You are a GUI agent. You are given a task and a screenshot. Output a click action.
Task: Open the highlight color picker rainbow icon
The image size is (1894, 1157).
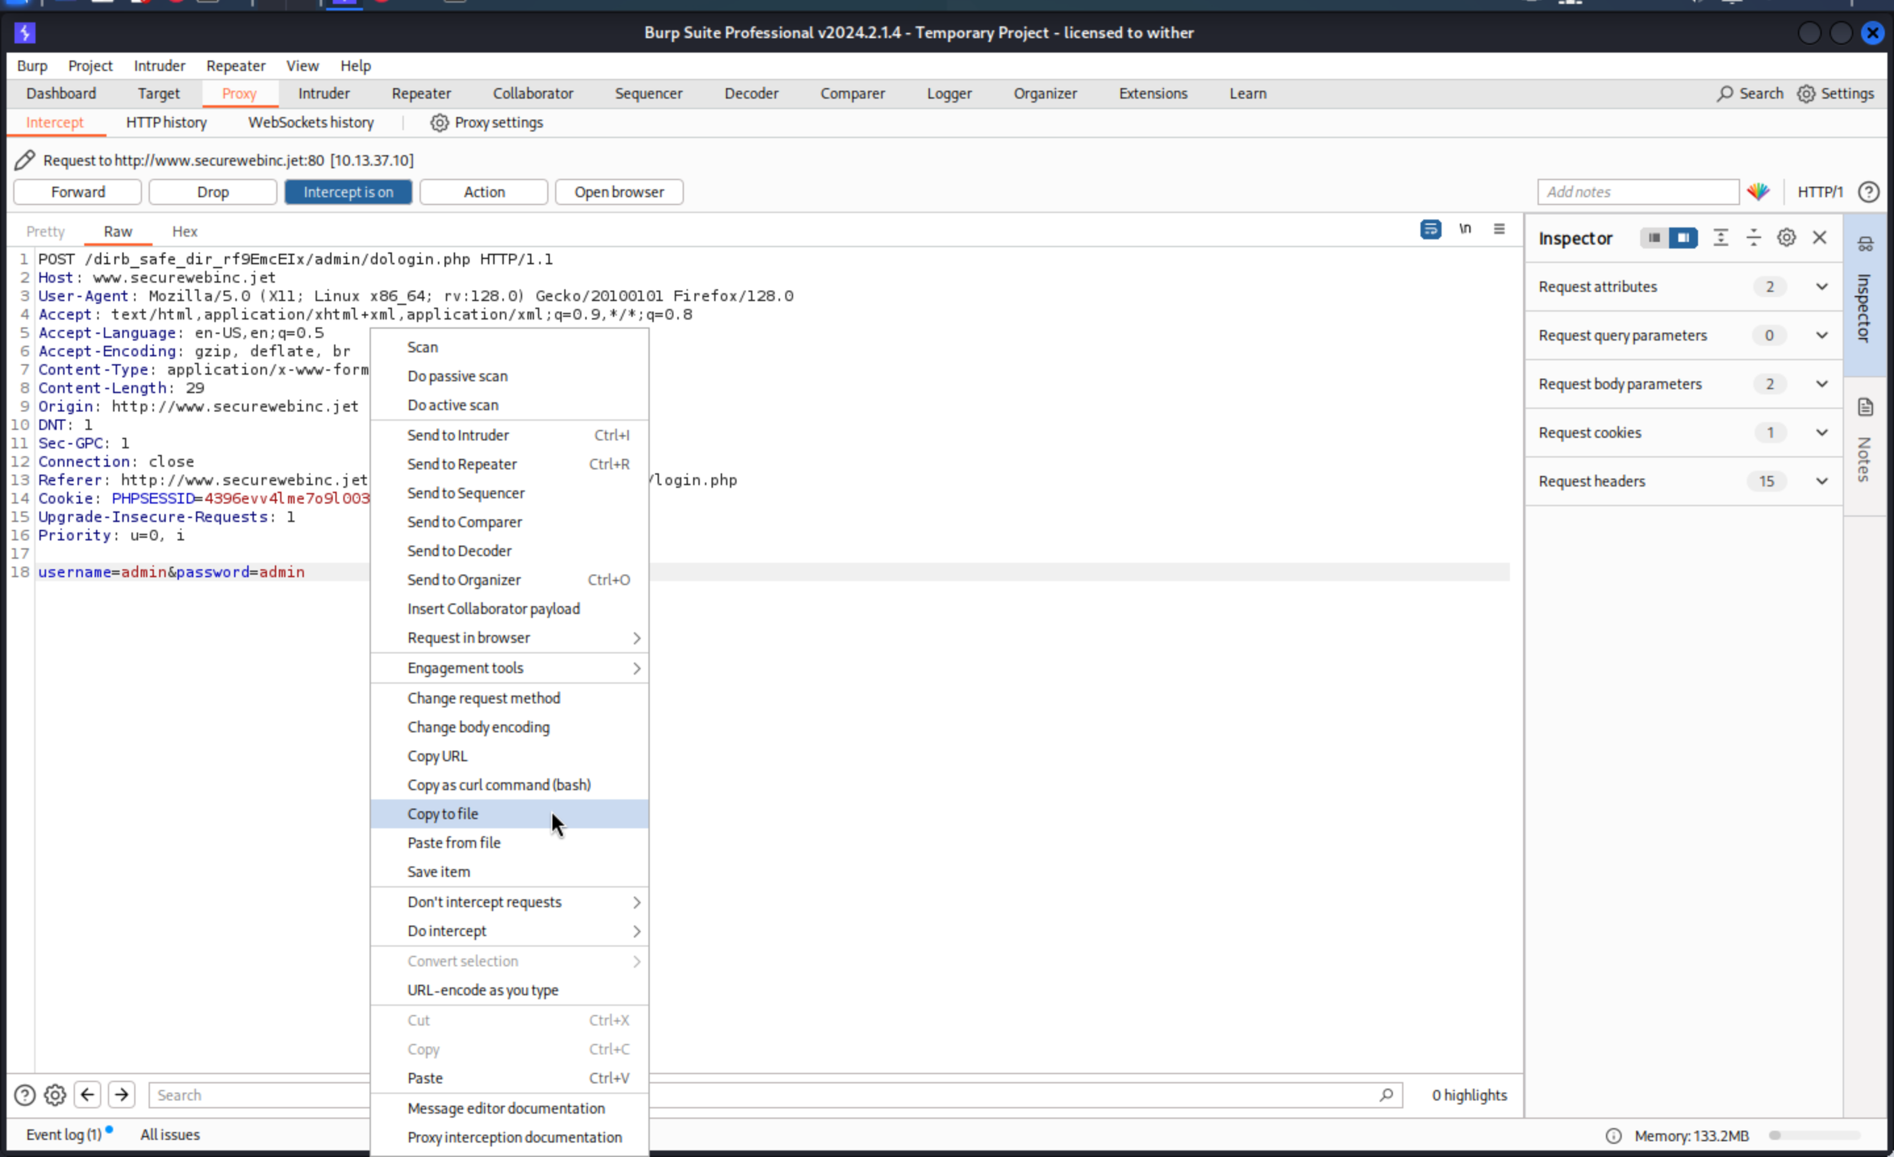[1758, 192]
